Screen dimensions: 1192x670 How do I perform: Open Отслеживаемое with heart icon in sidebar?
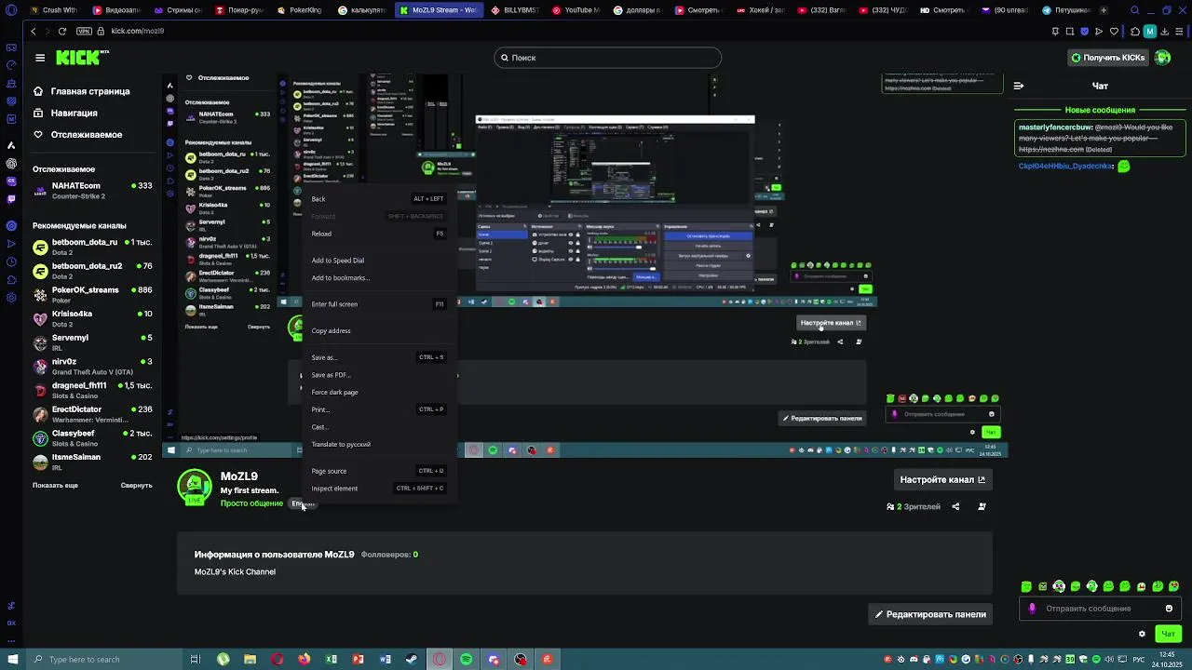tap(78, 134)
